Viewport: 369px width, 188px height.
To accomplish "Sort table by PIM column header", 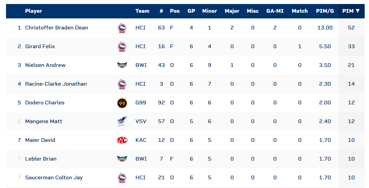I will pyautogui.click(x=351, y=11).
